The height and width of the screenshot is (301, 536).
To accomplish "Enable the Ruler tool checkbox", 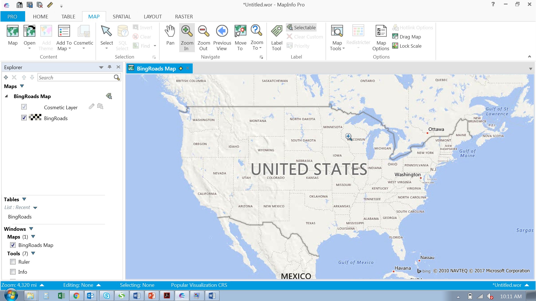I will point(13,262).
